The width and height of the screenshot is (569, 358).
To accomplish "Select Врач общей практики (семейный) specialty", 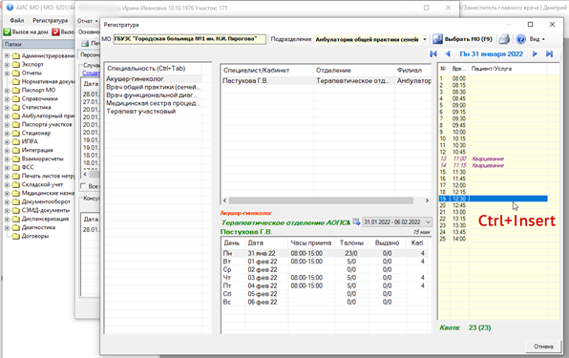I will click(154, 87).
